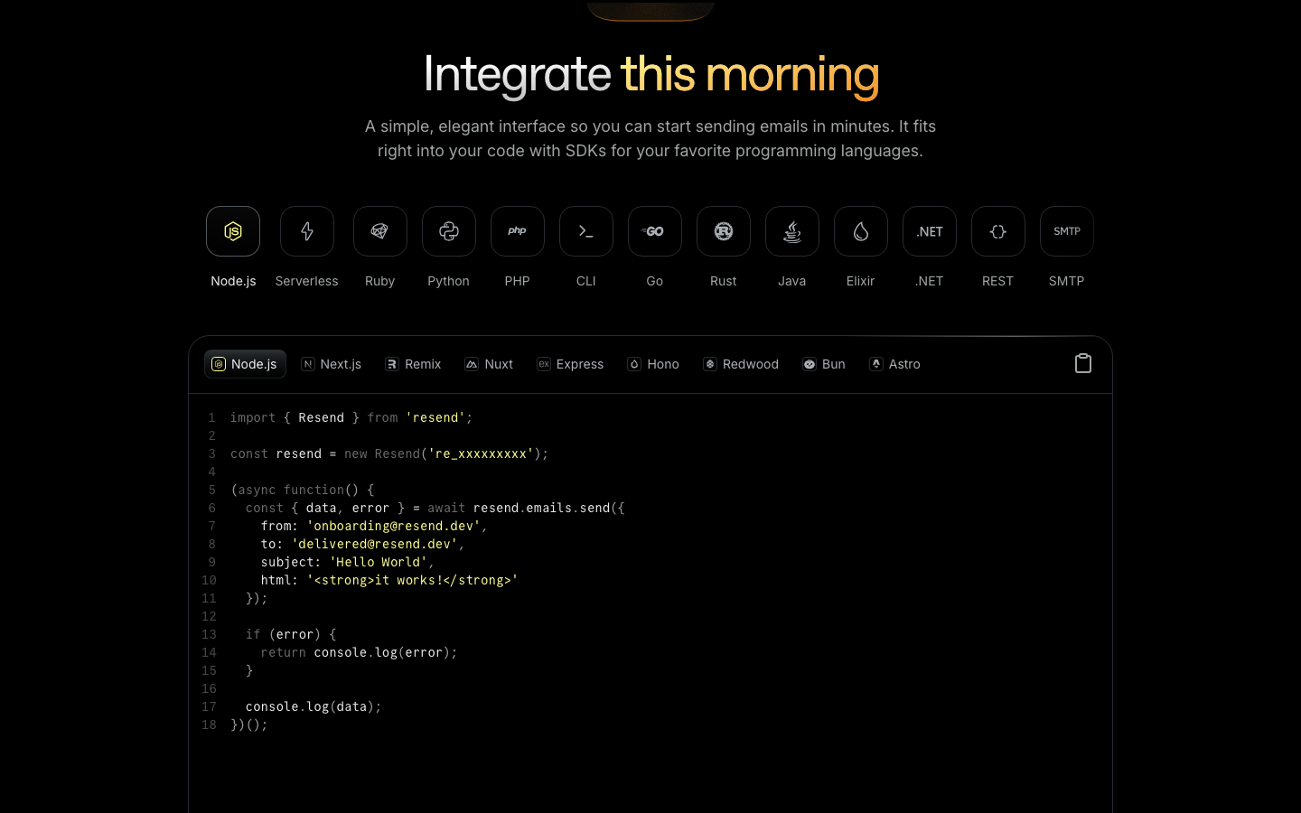This screenshot has width=1301, height=813.
Task: Click the 're_xxxxxxxxx' API key string
Action: (x=481, y=453)
